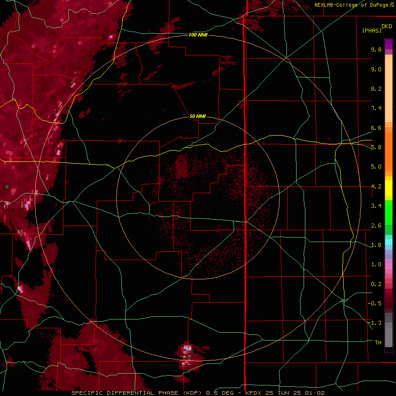Click the 9.0 value on the color scale

point(376,69)
